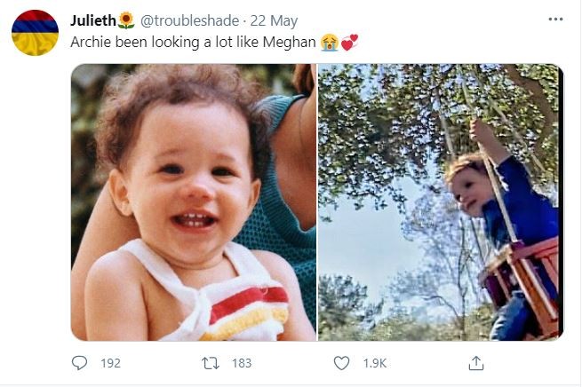Click the sunflower emoji beside Julieth

click(x=127, y=20)
